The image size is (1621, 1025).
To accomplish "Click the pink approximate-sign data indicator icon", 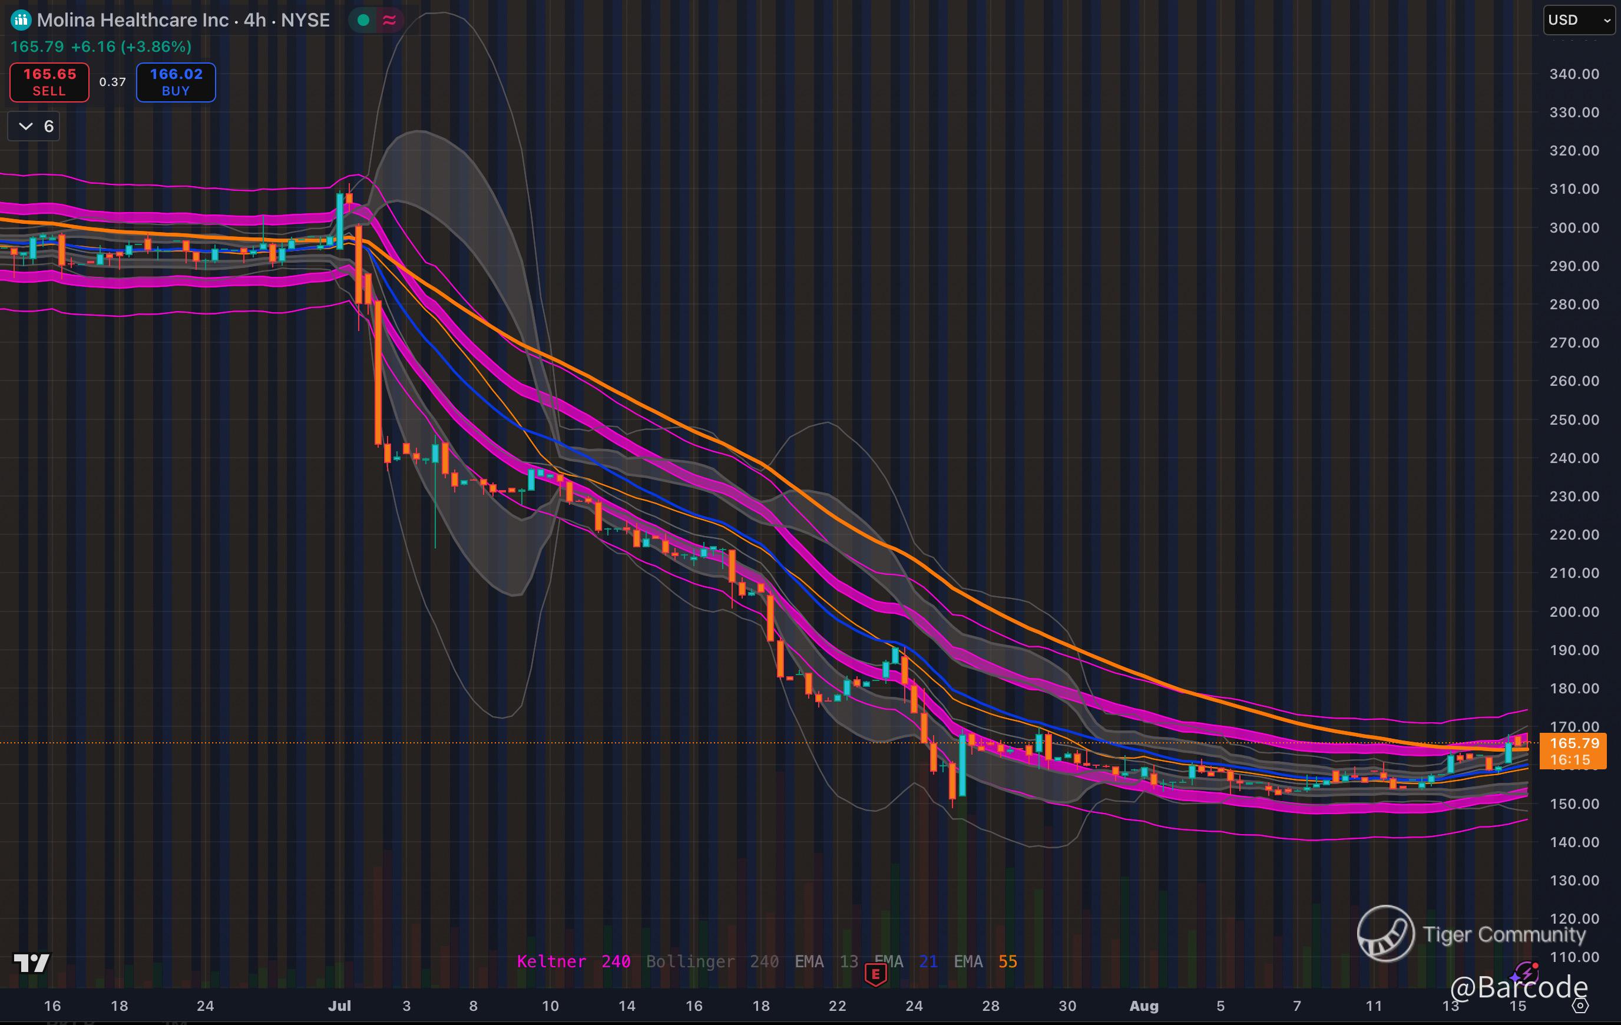I will [x=389, y=20].
